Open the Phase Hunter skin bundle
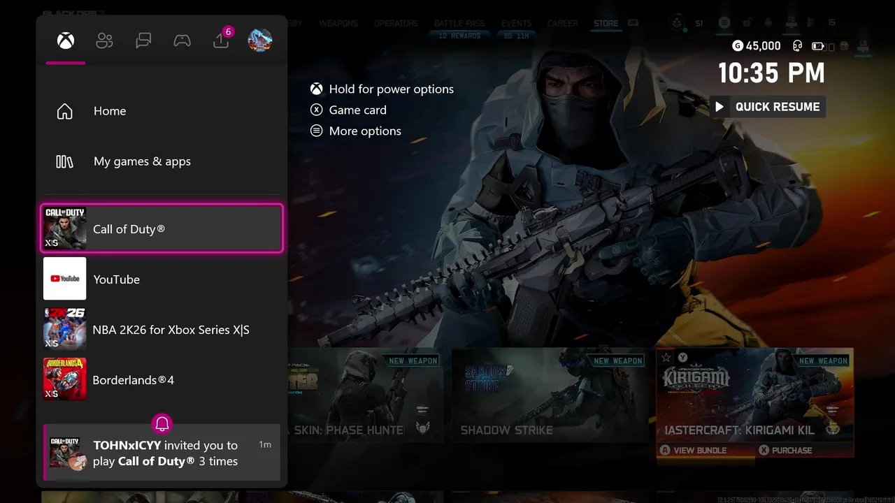This screenshot has width=895, height=503. point(365,395)
